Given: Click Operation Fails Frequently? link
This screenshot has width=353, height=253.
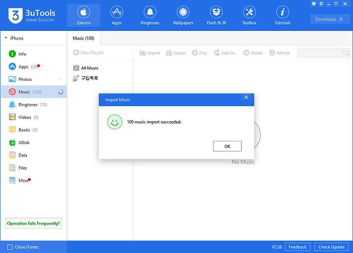Looking at the screenshot, I should pyautogui.click(x=33, y=223).
